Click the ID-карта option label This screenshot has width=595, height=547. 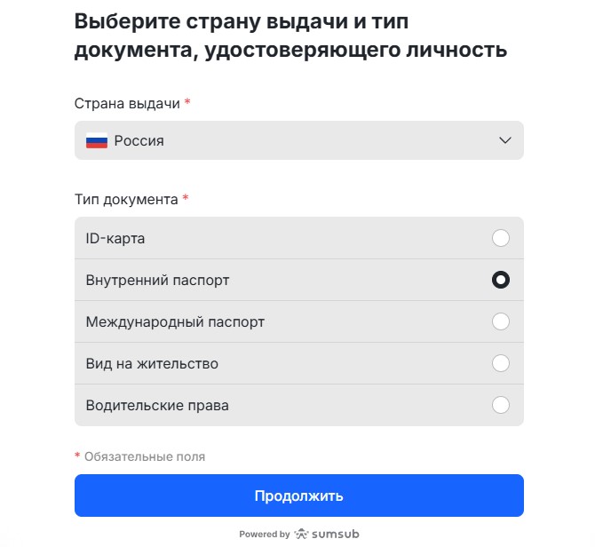115,238
